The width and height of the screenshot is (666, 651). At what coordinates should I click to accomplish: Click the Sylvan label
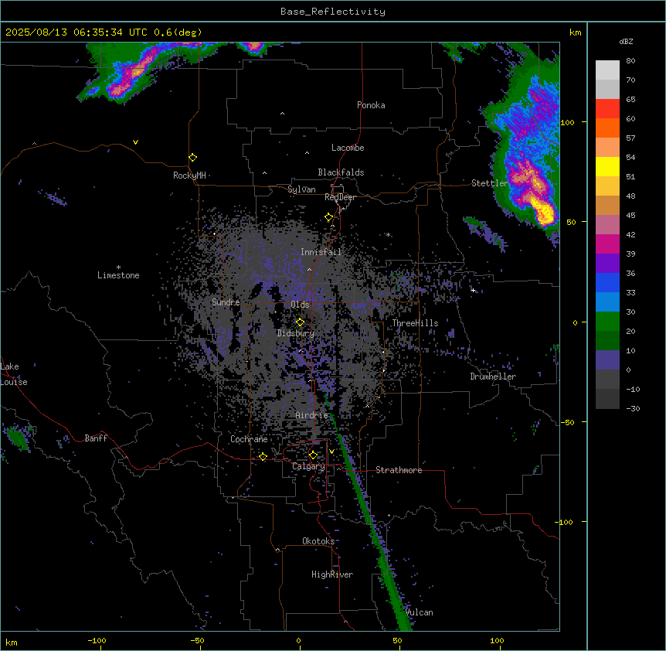coord(301,189)
